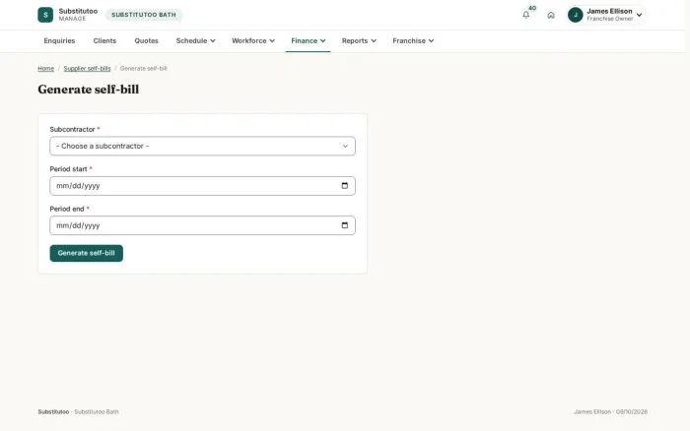690x431 pixels.
Task: Expand the Reports menu
Action: pyautogui.click(x=359, y=41)
